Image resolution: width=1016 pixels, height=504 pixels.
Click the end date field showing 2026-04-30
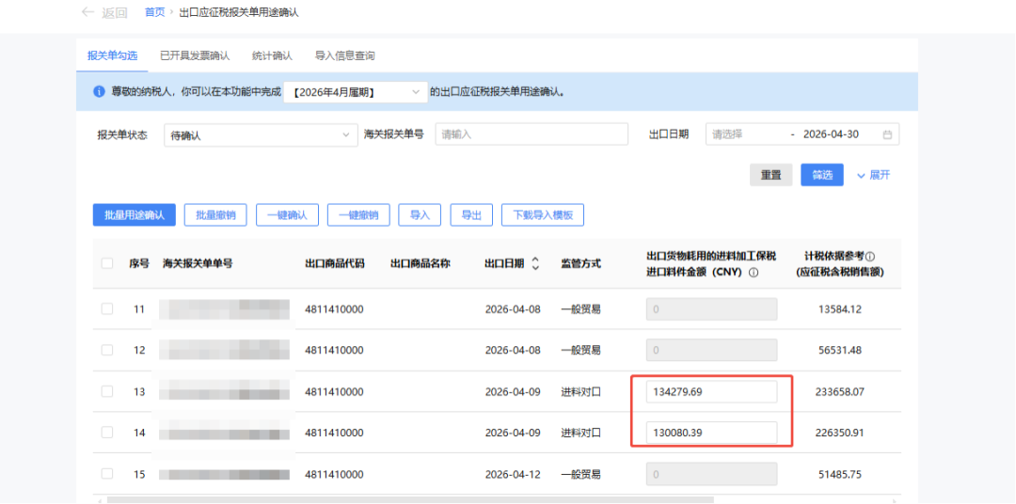[832, 134]
